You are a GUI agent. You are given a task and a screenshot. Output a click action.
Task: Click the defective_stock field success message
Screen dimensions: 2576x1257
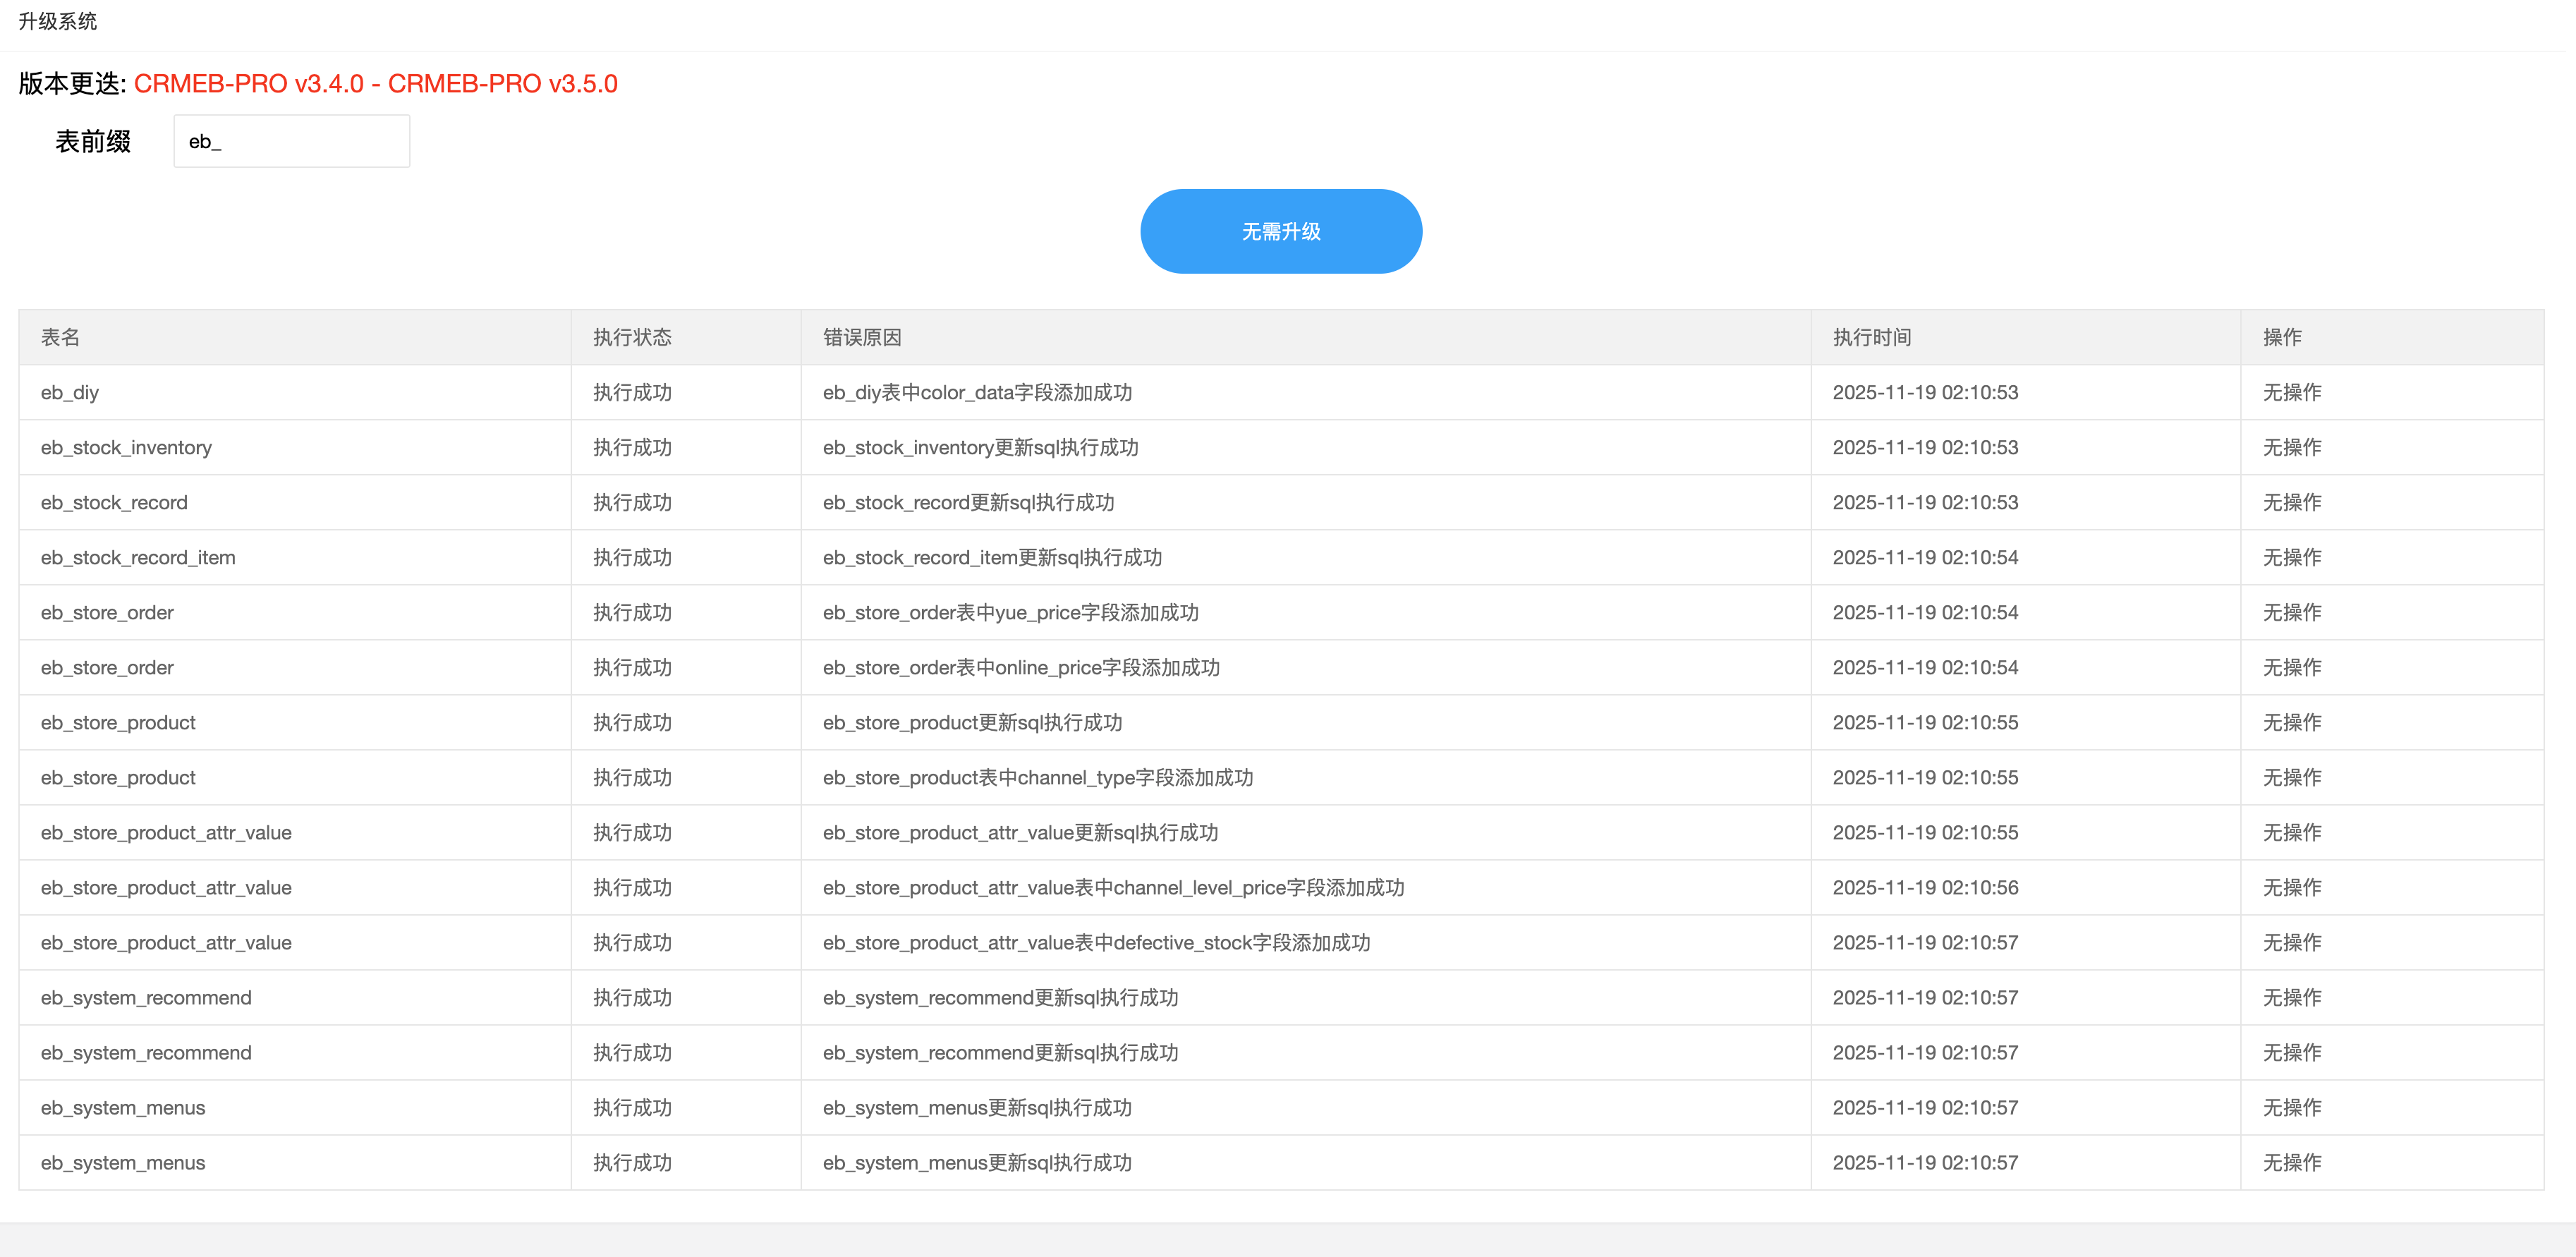[x=1096, y=942]
